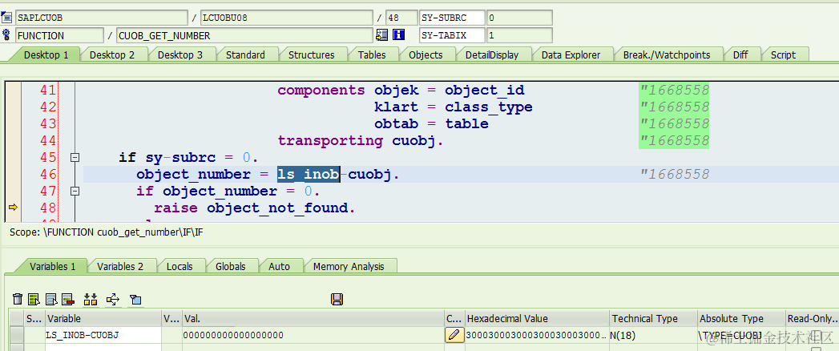Open the Data Explorer tab

tap(571, 54)
